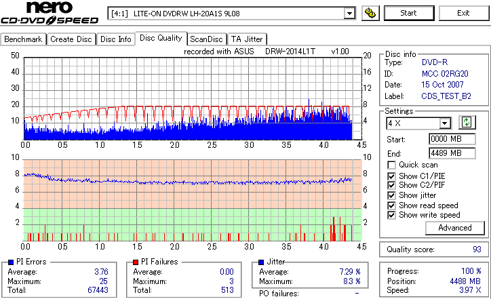
Task: Toggle the Show C1/PIE checkbox
Action: [391, 176]
